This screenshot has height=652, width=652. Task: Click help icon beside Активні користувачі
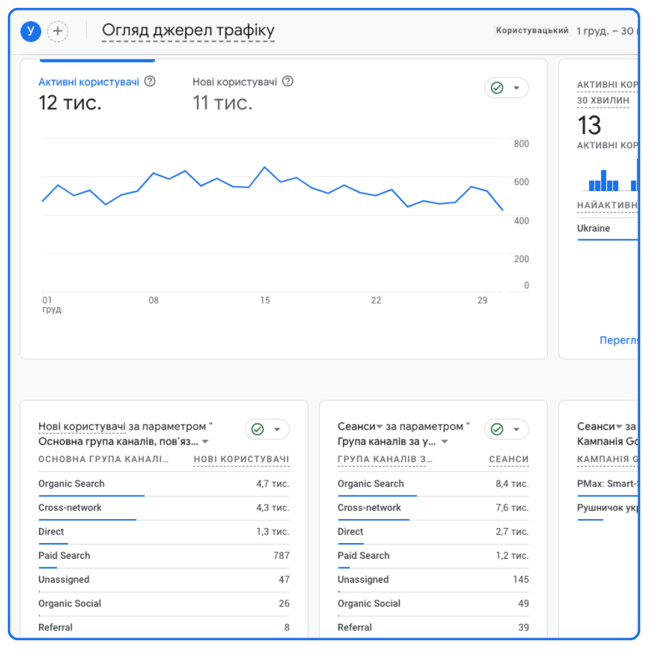point(150,81)
